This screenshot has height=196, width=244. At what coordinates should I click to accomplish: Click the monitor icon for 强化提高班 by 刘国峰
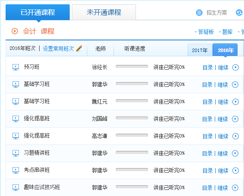[x=16, y=119]
